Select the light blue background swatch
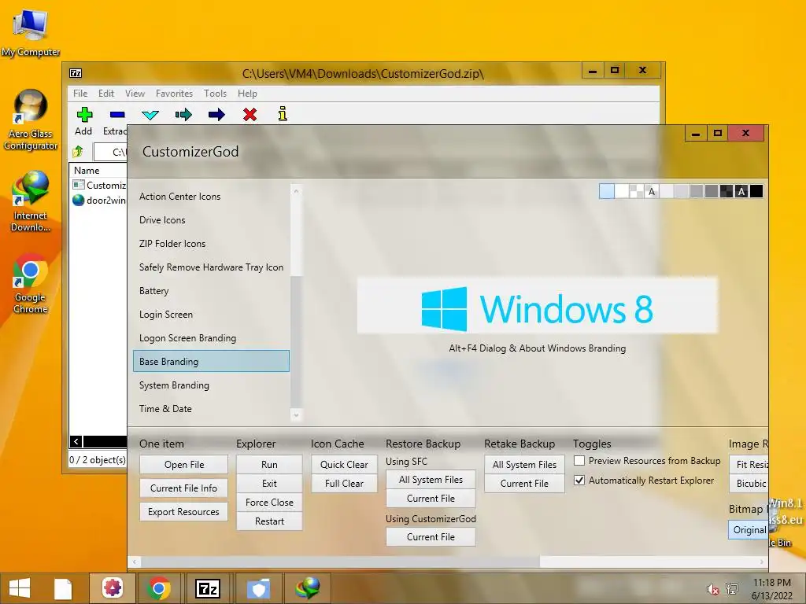The height and width of the screenshot is (604, 806). [607, 192]
